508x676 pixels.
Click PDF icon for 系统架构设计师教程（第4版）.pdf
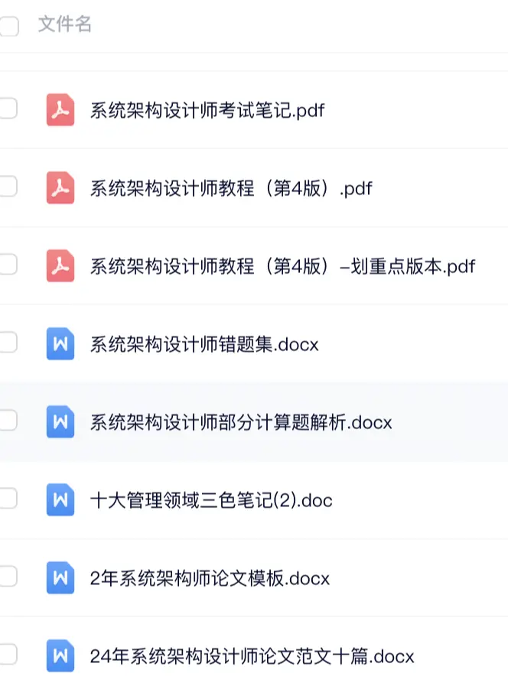click(60, 187)
